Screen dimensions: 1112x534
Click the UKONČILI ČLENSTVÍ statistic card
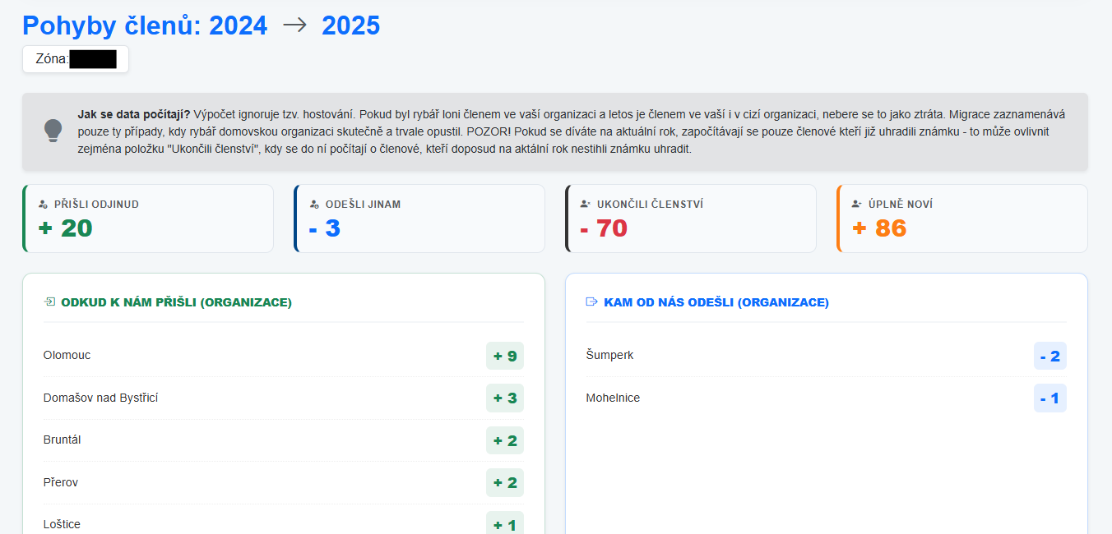[691, 219]
